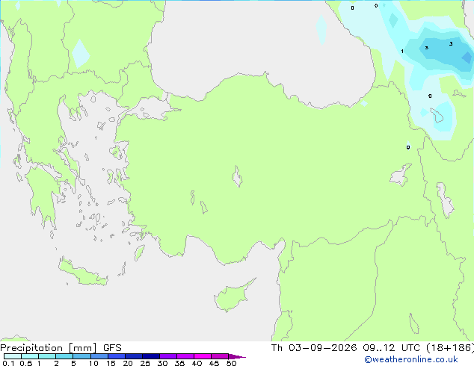The image size is (474, 366).
Task: Pick the 0.5–1 mm legend swatch
Action: [x=30, y=356]
